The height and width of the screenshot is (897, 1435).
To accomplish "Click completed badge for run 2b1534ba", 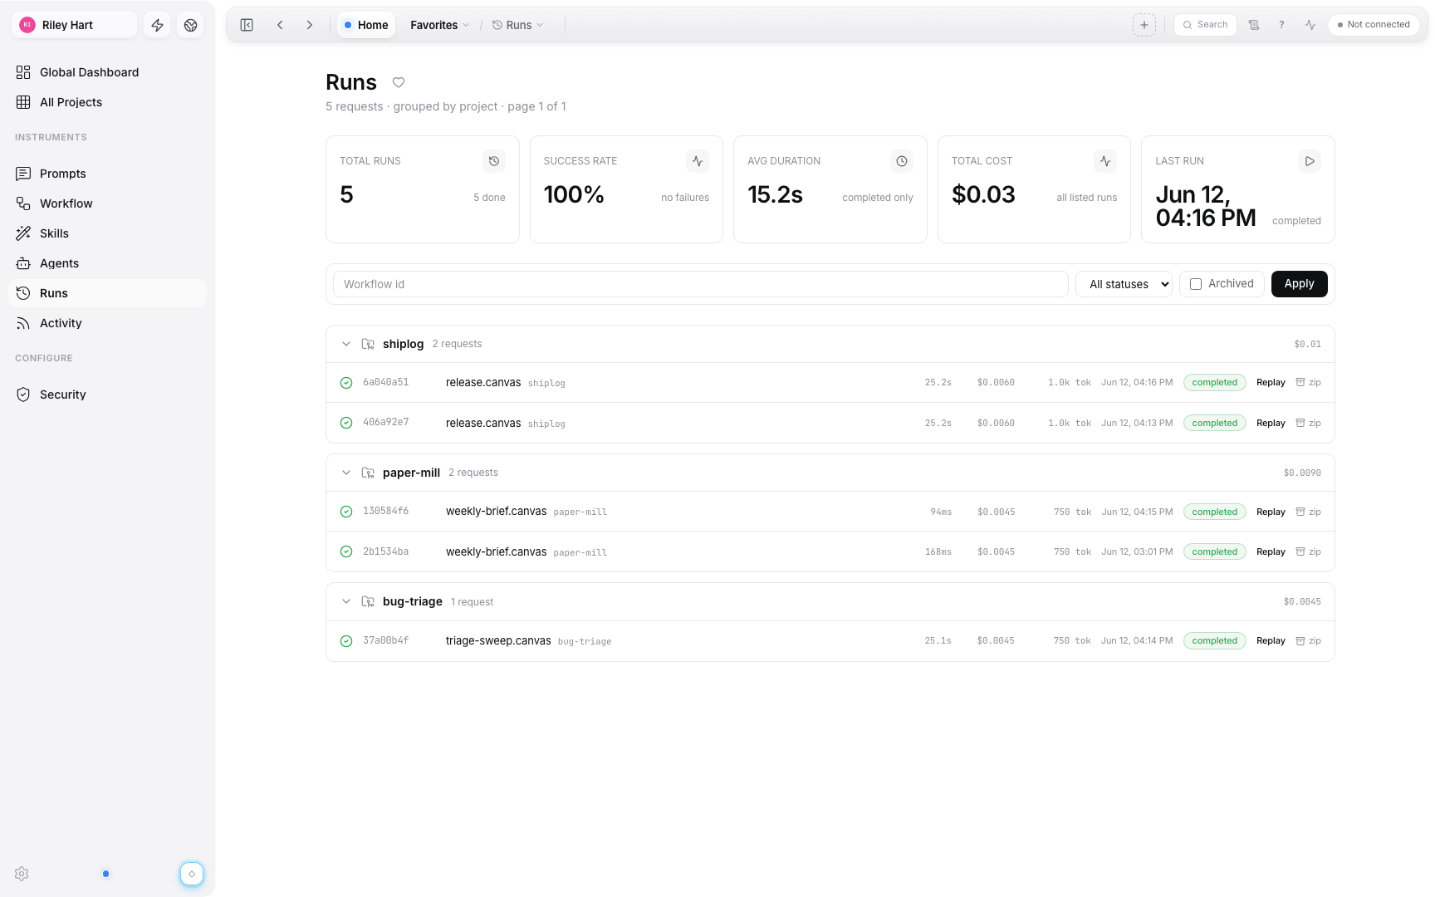I will tap(1214, 552).
